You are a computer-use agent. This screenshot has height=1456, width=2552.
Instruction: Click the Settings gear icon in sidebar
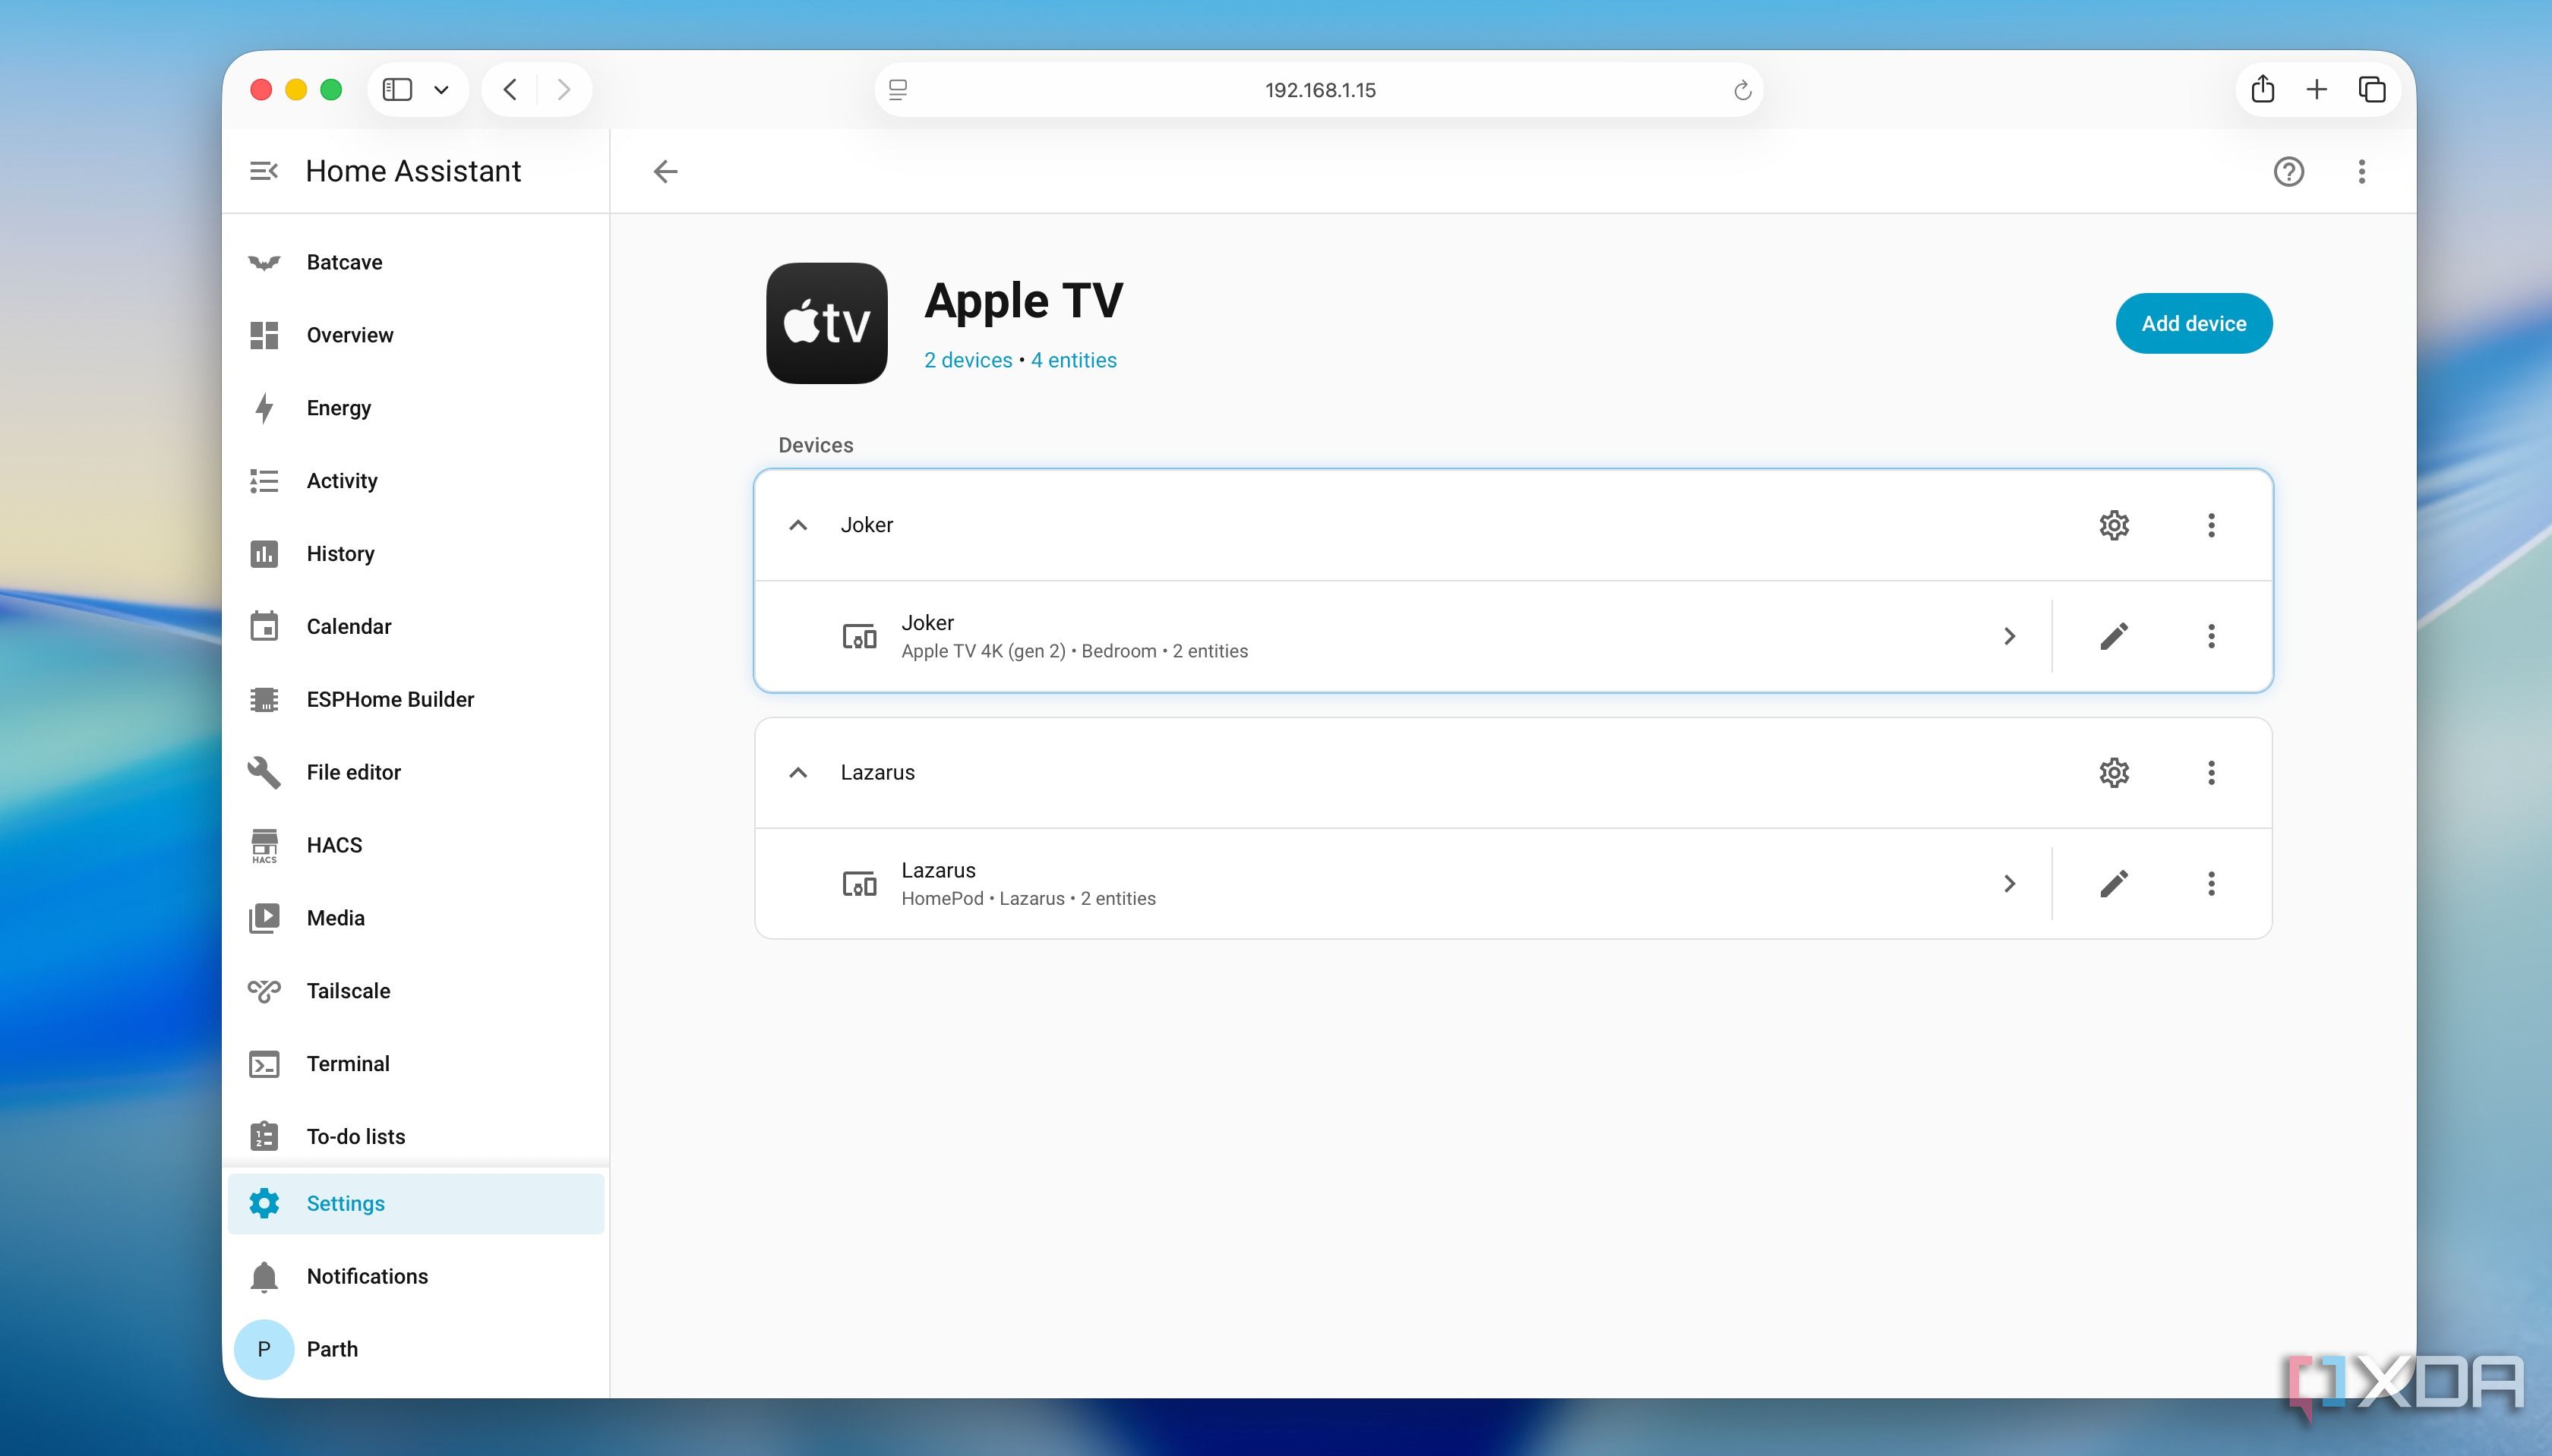pos(264,1203)
